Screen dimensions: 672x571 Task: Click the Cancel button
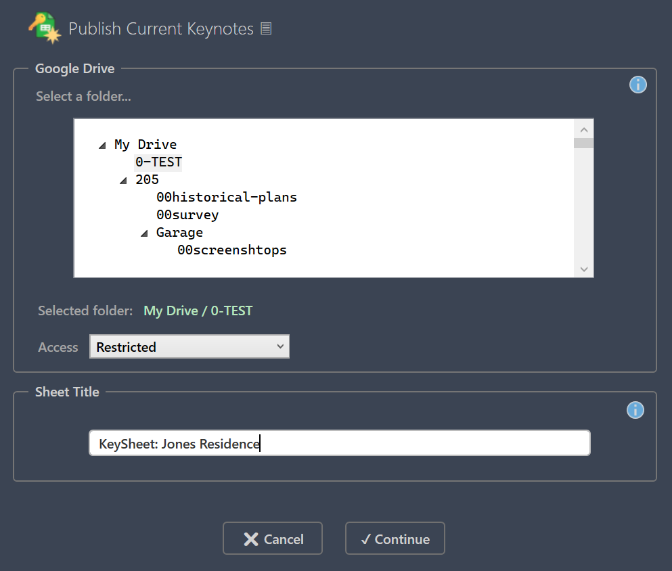272,539
